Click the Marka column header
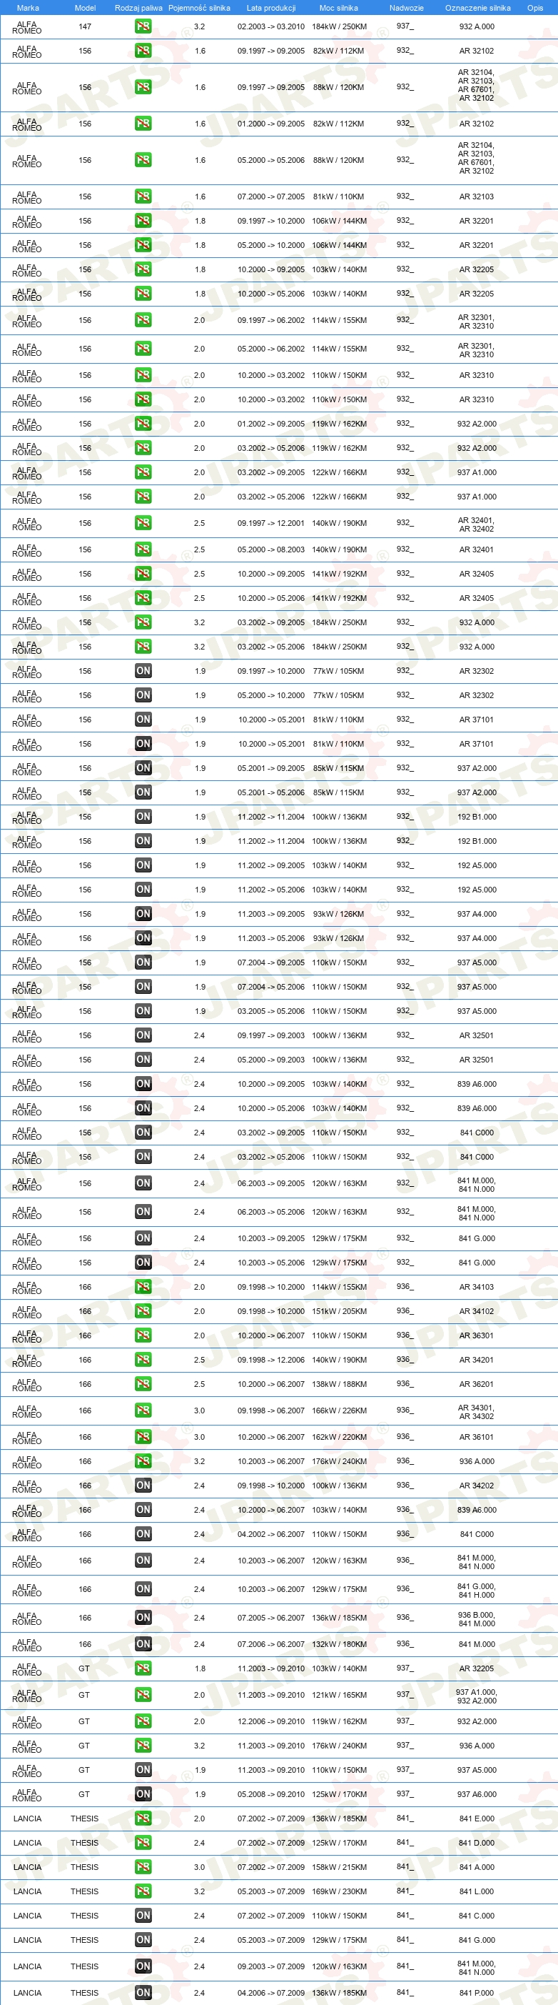Screen dimensions: 558x2005 point(28,8)
